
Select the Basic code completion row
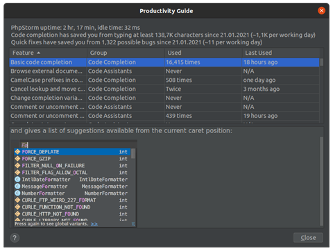coord(164,62)
